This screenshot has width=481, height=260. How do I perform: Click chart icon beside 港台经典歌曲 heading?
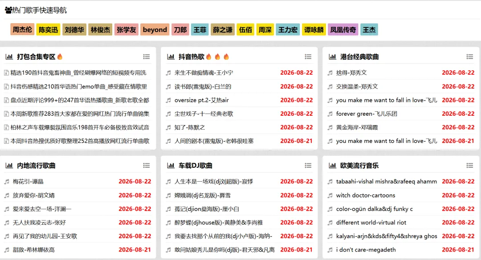tap(333, 57)
